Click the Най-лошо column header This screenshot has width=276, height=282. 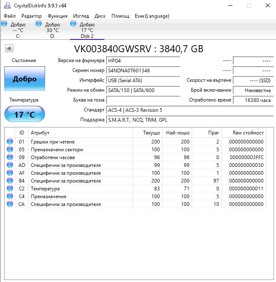point(177,133)
